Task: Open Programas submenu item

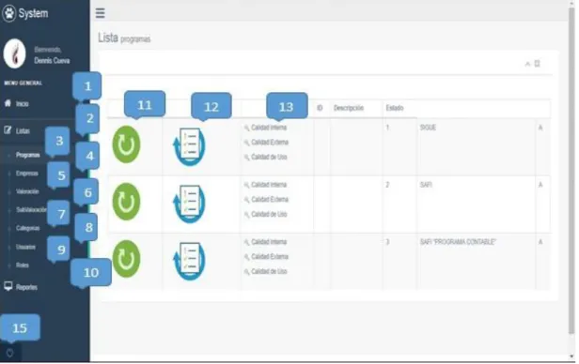Action: pyautogui.click(x=27, y=155)
